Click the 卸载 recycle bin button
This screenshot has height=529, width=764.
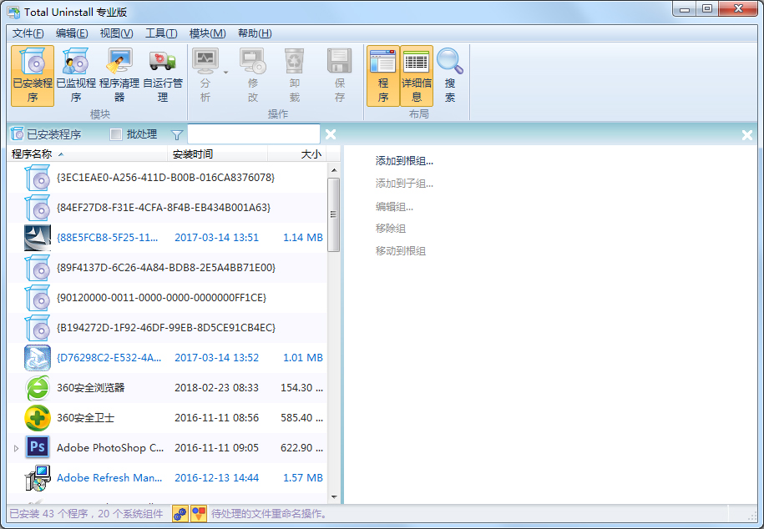(294, 76)
